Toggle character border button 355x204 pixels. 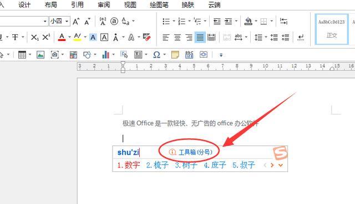(104, 37)
